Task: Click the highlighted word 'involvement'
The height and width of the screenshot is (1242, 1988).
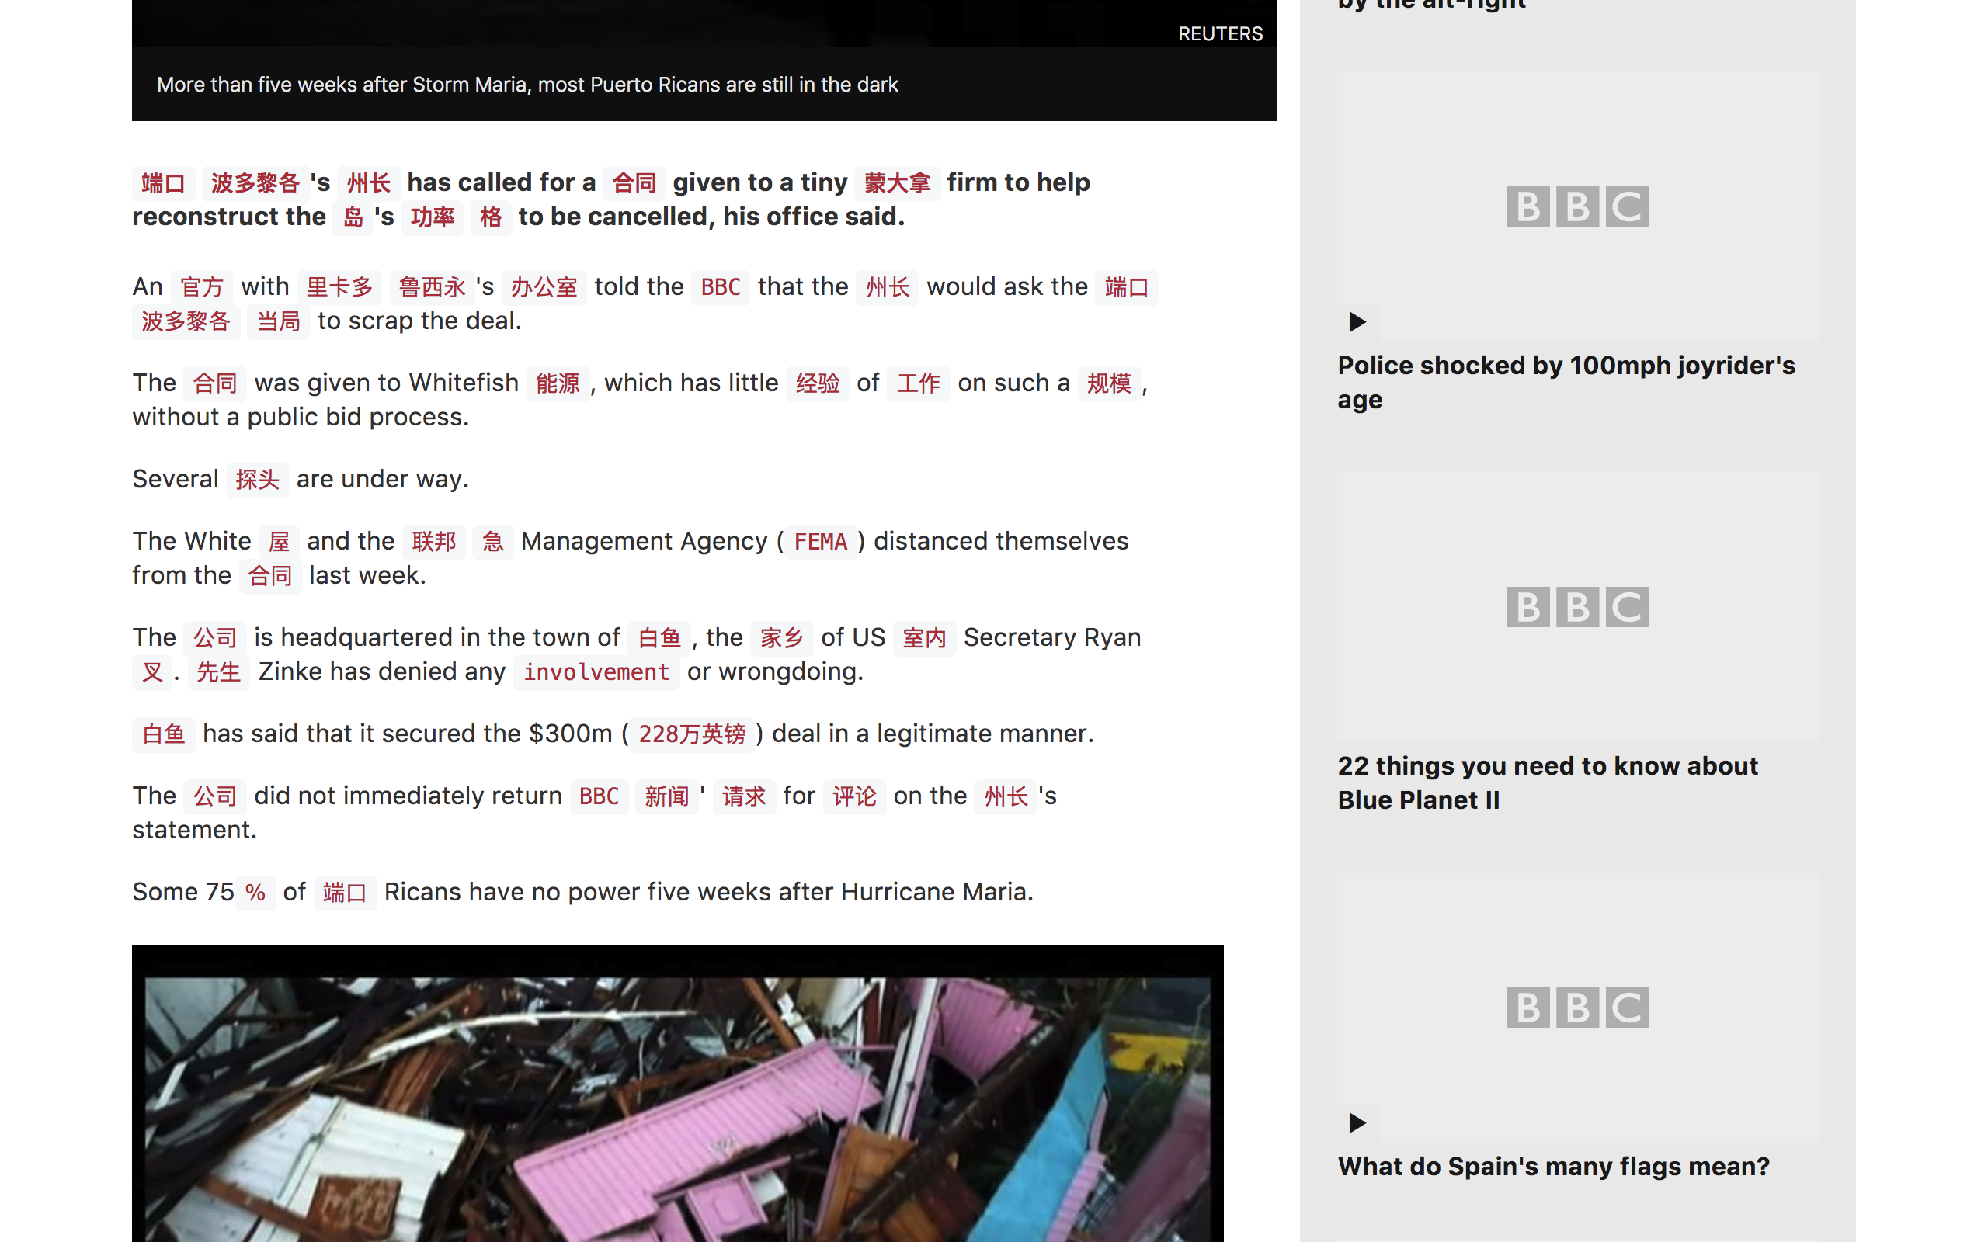Action: pos(596,672)
